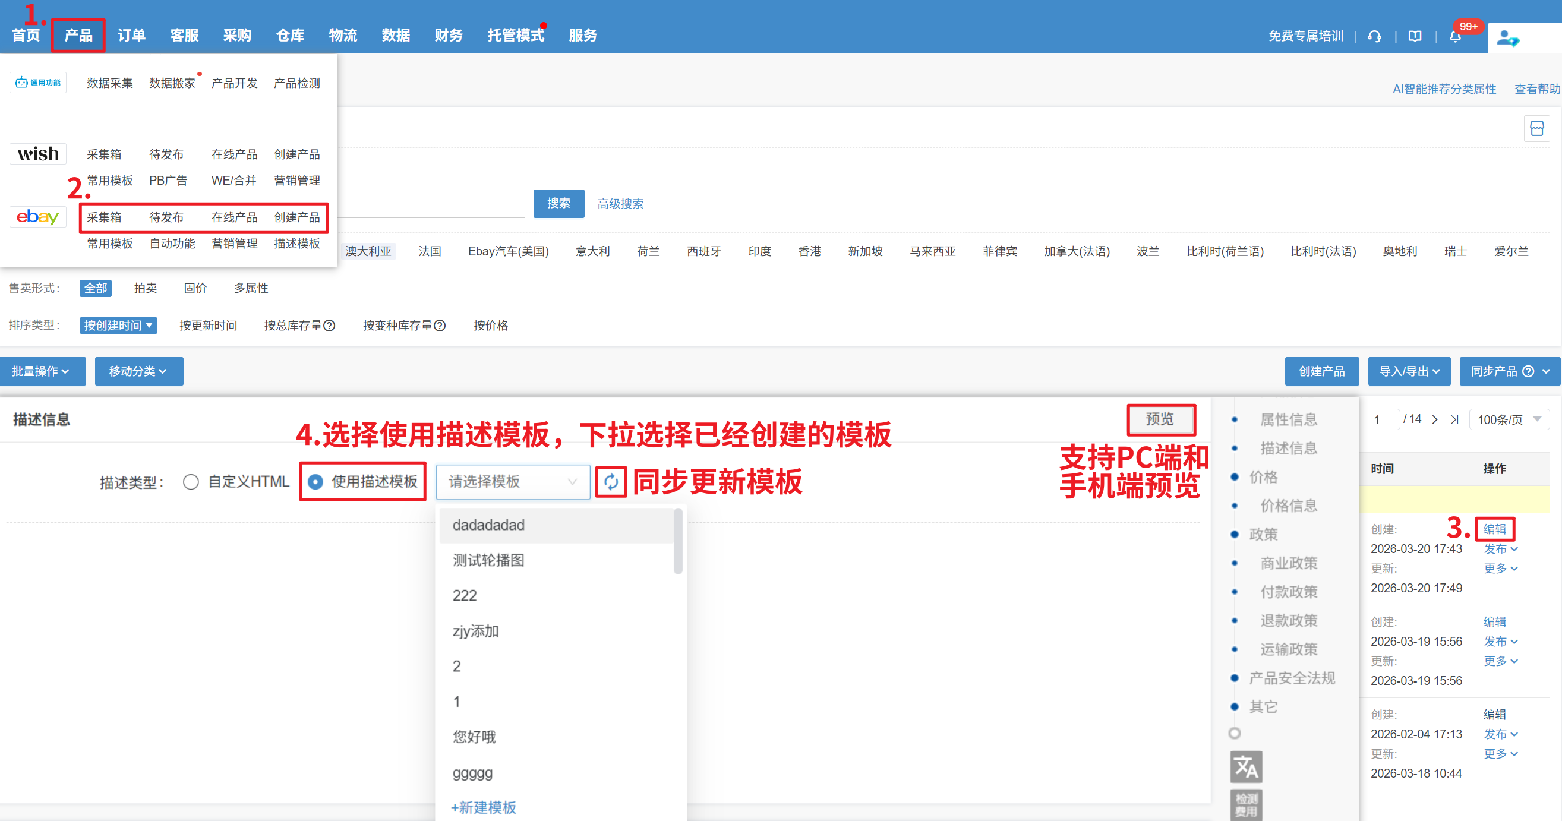Click the sync refresh template icon
This screenshot has width=1562, height=821.
coord(611,481)
